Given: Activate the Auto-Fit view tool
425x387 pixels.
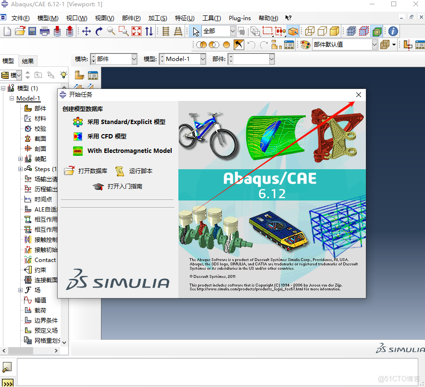Looking at the screenshot, I should 137,31.
